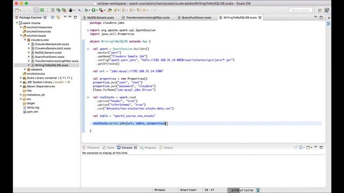The width and height of the screenshot is (344, 193).
Task: Expand the JRE System Library node
Action: pos(21,82)
